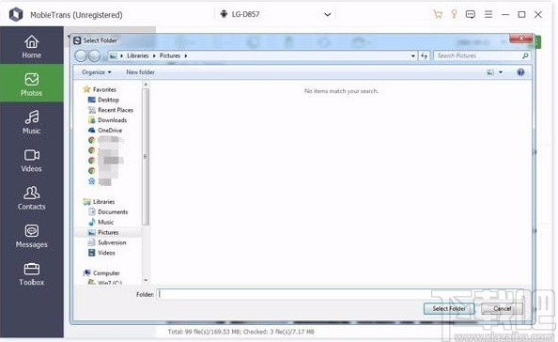The height and width of the screenshot is (342, 558).
Task: Expand the arrow after Libraries breadcrumb
Action: 154,55
